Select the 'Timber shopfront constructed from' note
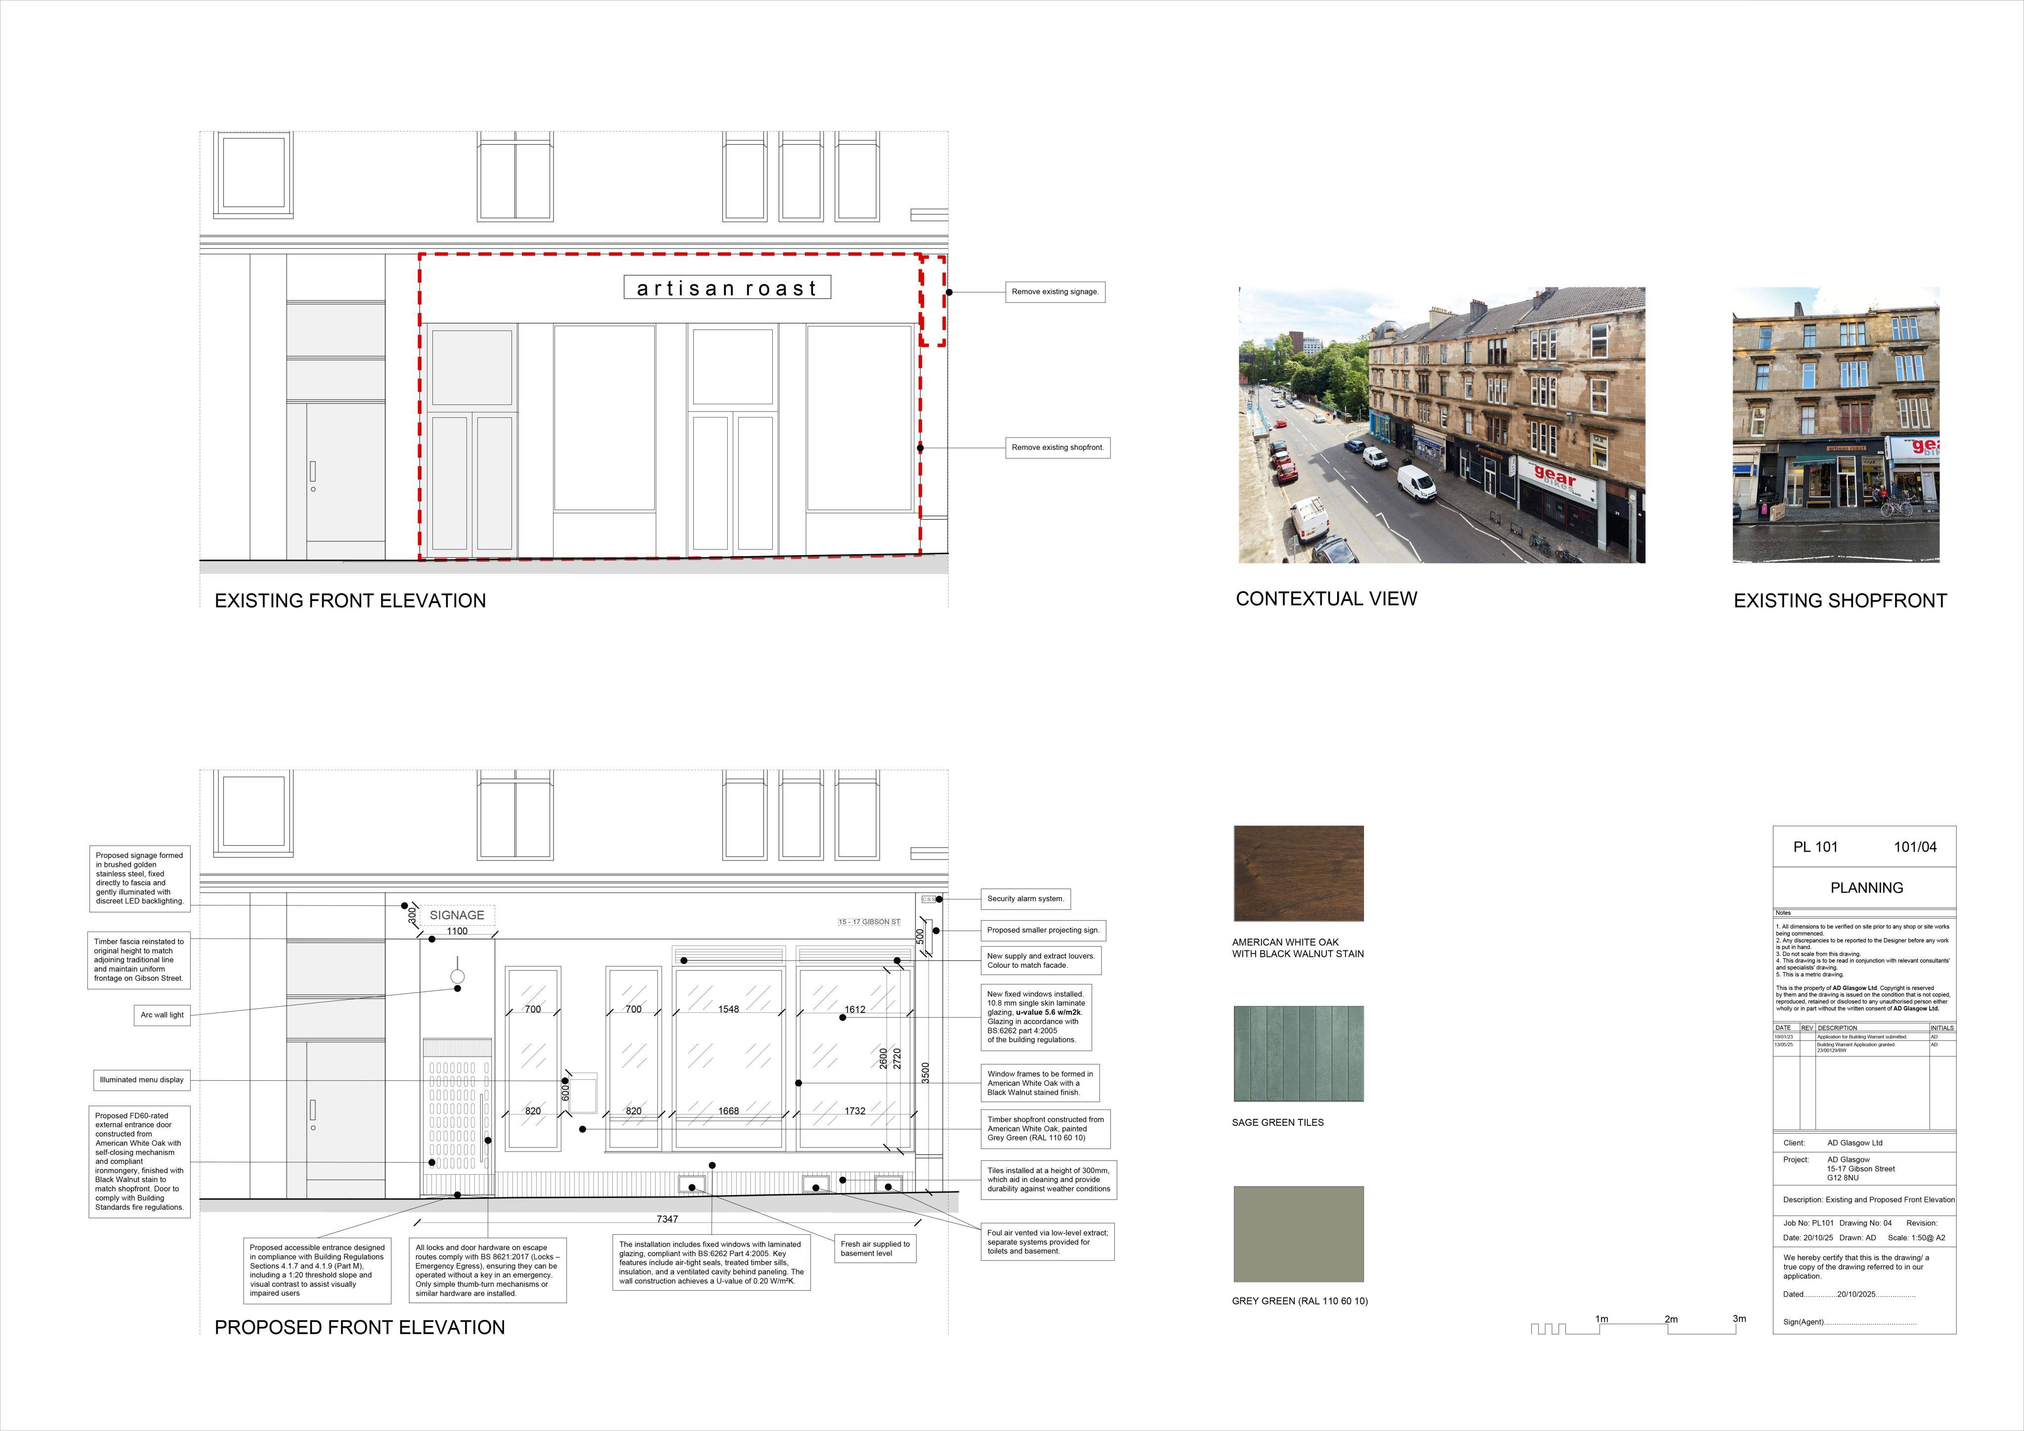This screenshot has width=2024, height=1431. tap(1046, 1129)
